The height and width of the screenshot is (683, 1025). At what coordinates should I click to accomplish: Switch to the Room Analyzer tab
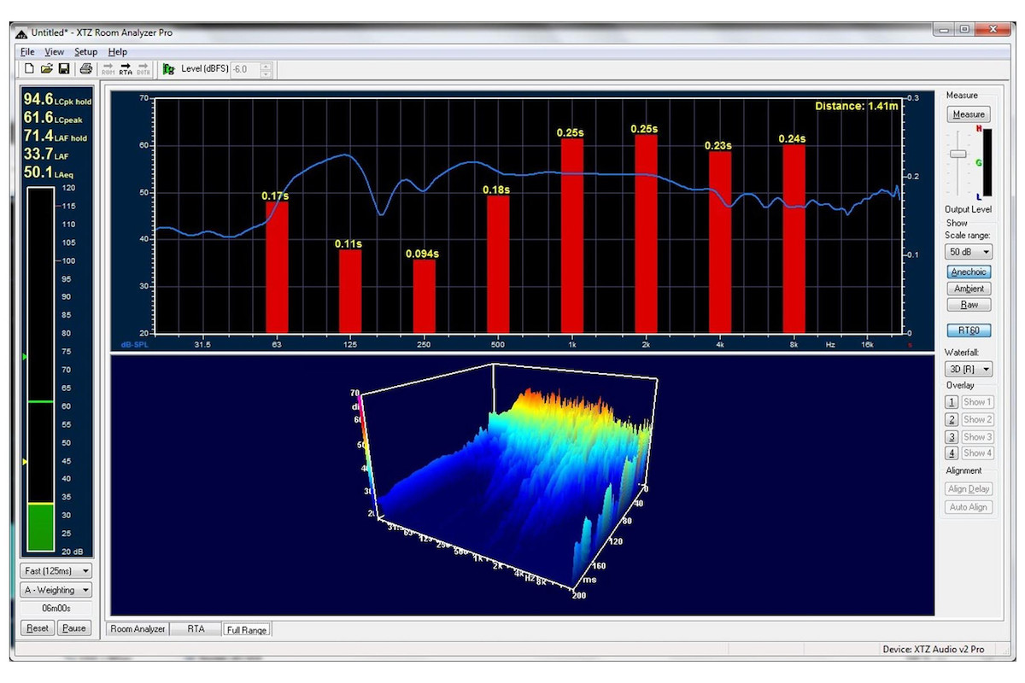[138, 629]
